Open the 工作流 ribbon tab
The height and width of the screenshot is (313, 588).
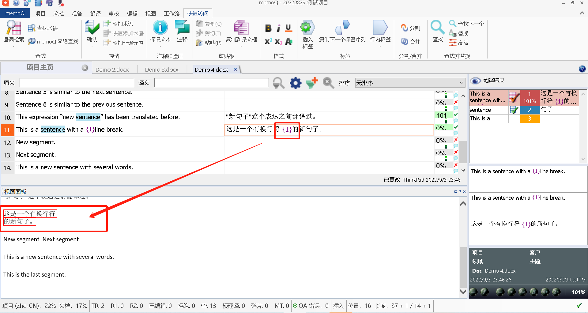171,13
